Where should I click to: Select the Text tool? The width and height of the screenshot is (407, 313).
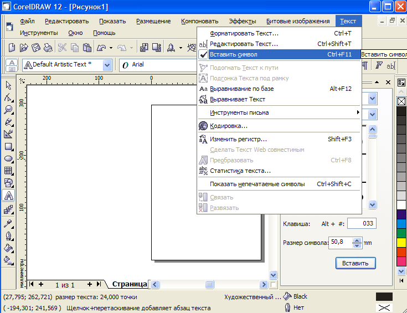[8, 196]
